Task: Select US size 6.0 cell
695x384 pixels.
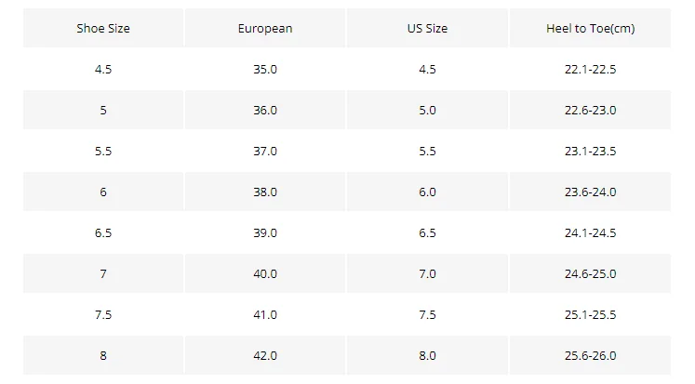Action: [427, 192]
